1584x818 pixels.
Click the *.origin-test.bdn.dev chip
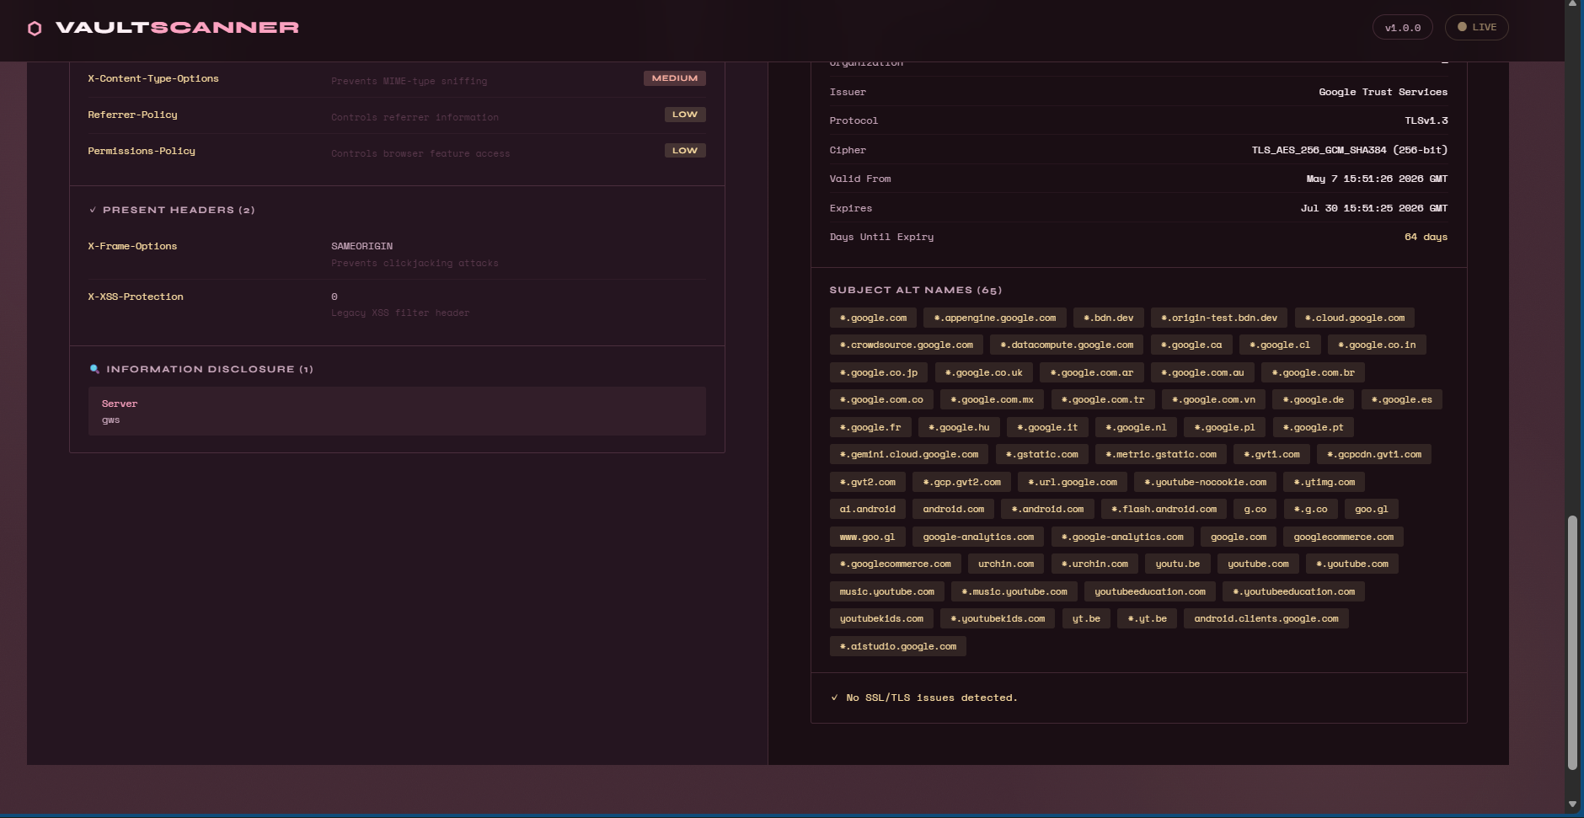click(x=1218, y=318)
